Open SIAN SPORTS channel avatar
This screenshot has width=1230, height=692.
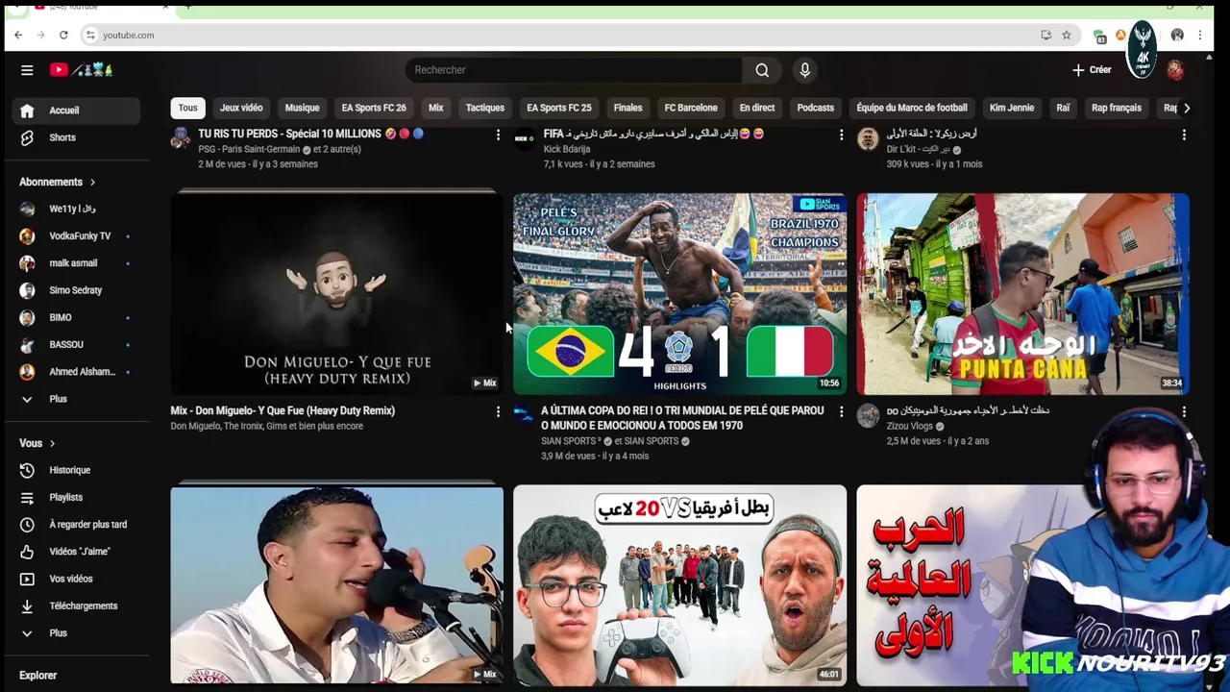pyautogui.click(x=524, y=414)
